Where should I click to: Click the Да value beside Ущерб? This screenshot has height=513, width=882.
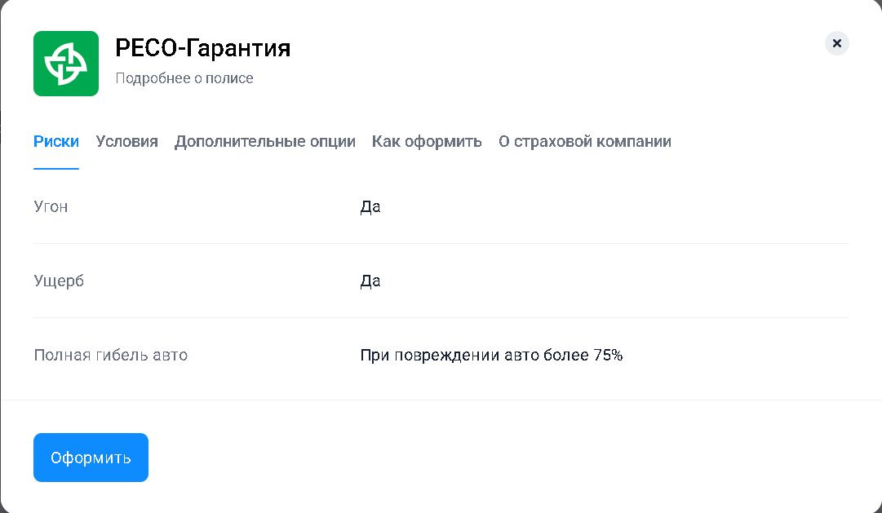[370, 281]
